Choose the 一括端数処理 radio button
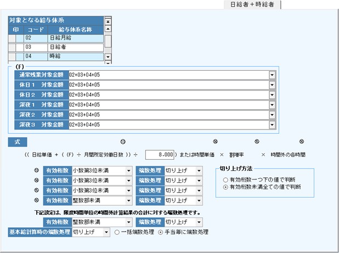Image resolution: width=339 pixels, height=253 pixels. pos(117,232)
